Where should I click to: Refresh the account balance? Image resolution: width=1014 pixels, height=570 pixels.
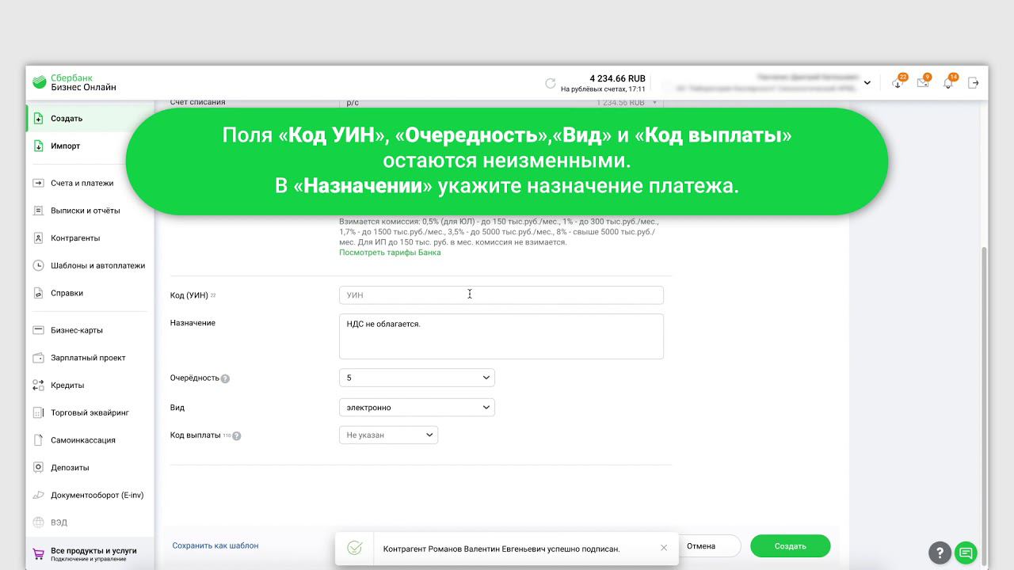point(551,83)
